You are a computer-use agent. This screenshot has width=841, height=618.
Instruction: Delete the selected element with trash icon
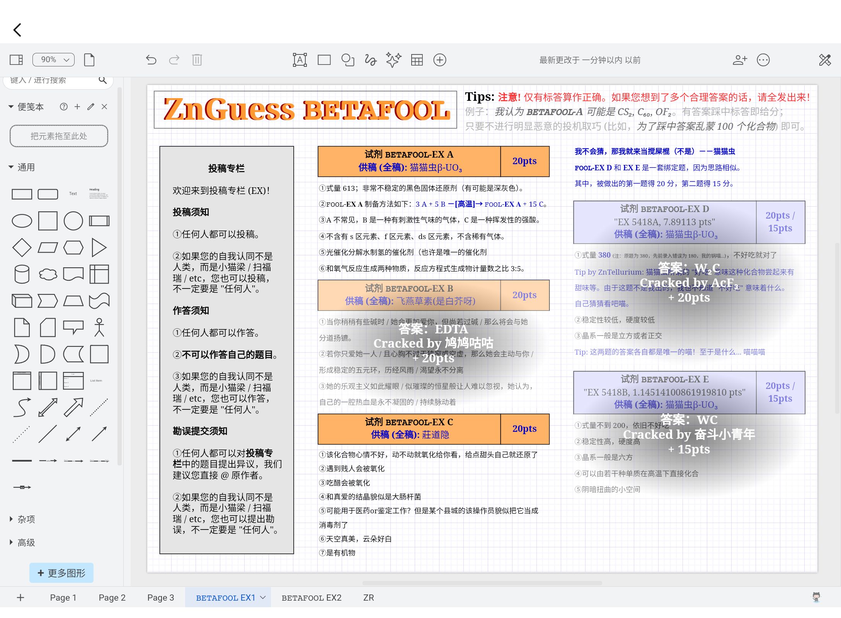(197, 60)
